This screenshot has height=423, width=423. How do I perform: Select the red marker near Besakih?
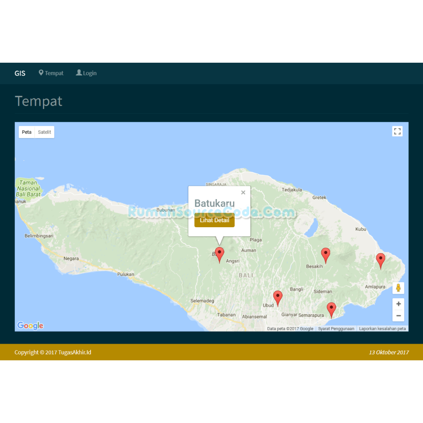326,255
